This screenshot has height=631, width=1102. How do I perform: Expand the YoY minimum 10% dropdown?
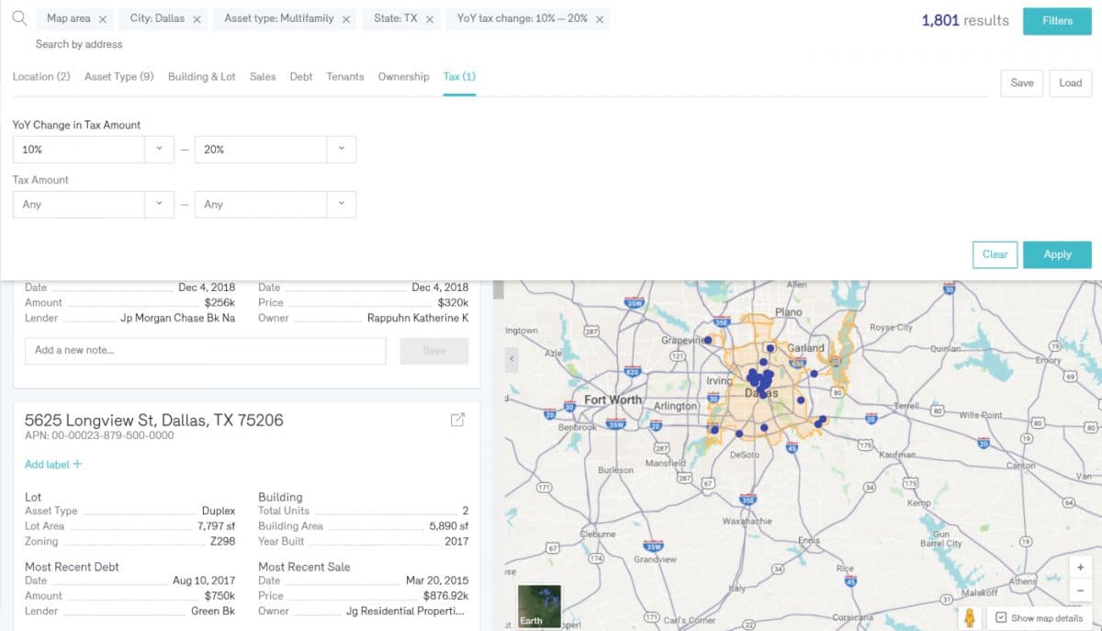159,150
